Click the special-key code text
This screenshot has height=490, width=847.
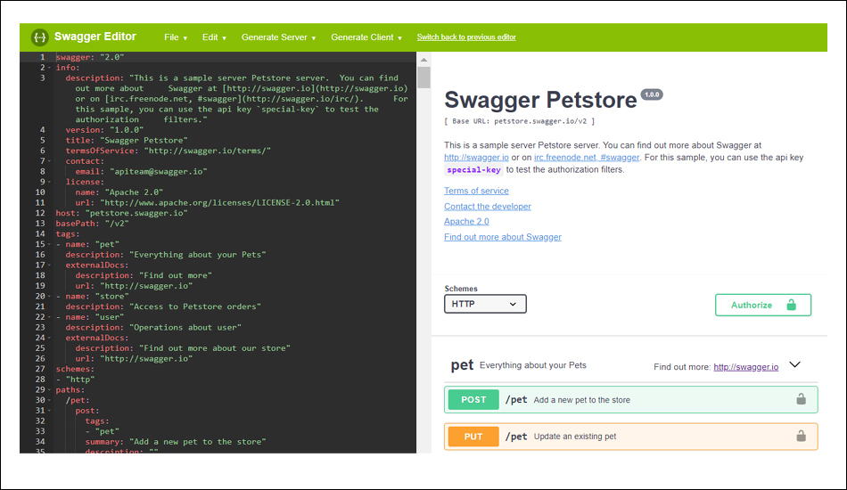pyautogui.click(x=473, y=170)
